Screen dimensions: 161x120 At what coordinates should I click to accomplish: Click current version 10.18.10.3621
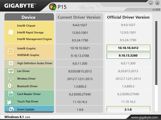click(x=80, y=48)
